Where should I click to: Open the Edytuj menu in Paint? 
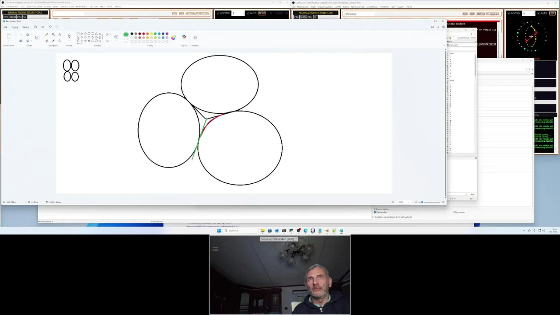click(x=15, y=27)
